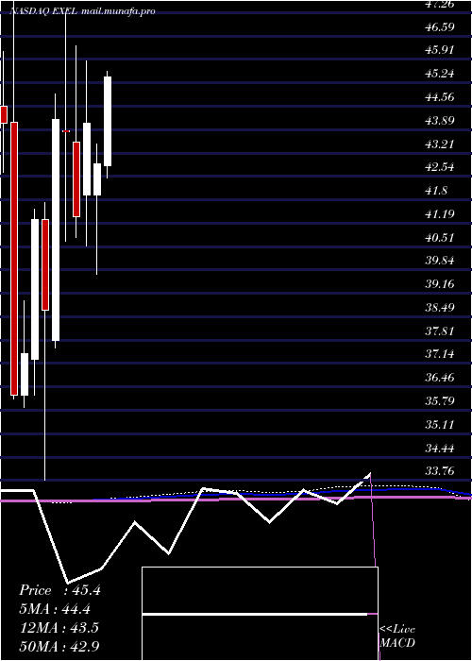
Task: Click the 38.49 price axis label
Action: 440,308
